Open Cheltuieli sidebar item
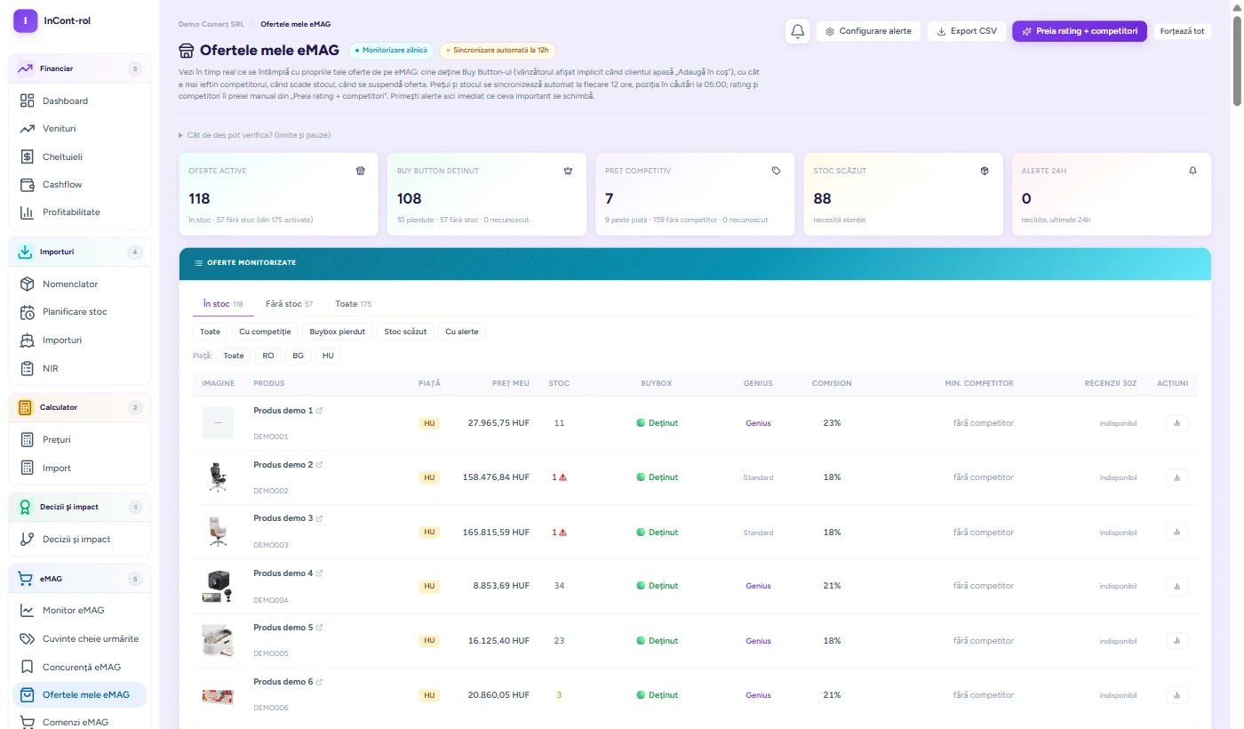1244x729 pixels. click(x=79, y=156)
